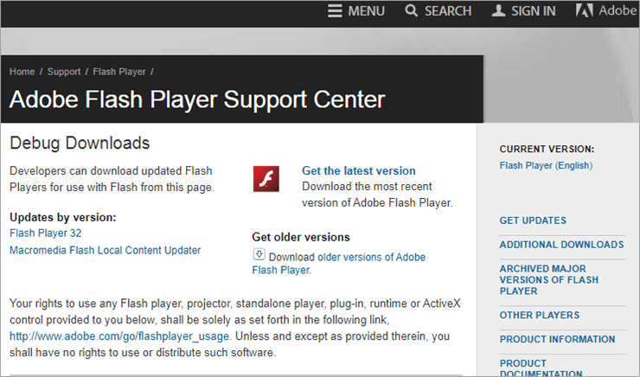Click the Get the latest version link

tap(358, 171)
